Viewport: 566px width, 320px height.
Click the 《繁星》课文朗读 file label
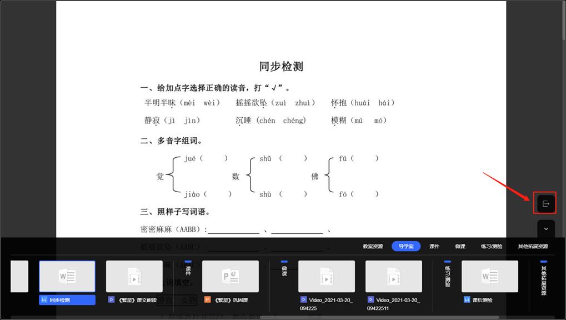pyautogui.click(x=138, y=300)
